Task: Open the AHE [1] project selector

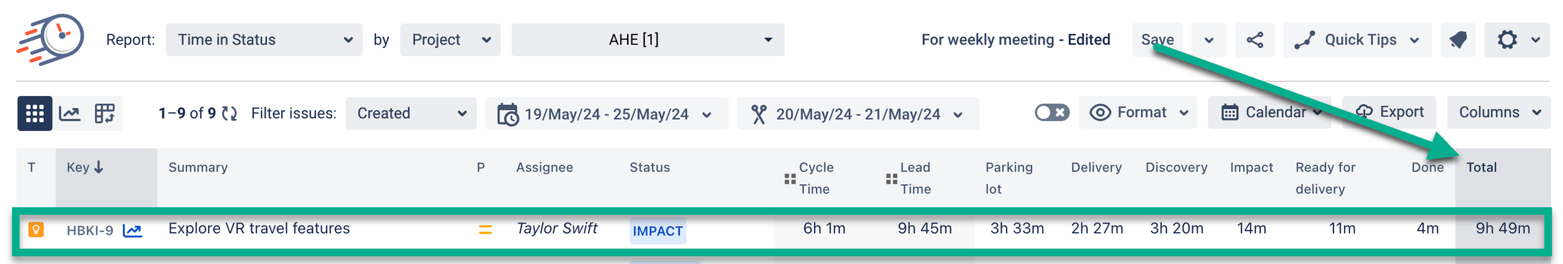Action: (648, 40)
